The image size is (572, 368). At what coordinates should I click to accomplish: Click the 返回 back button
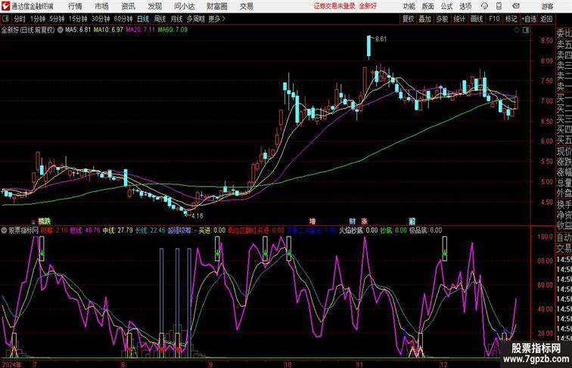pyautogui.click(x=546, y=19)
